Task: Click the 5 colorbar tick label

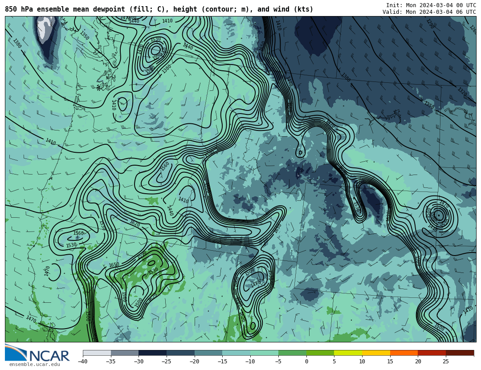Action: coord(334,362)
